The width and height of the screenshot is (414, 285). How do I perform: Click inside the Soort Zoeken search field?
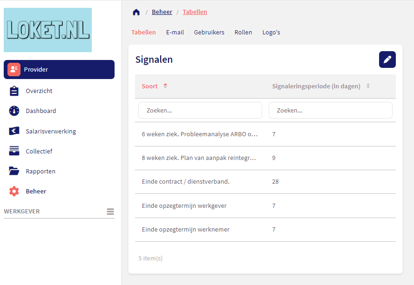[x=200, y=110]
